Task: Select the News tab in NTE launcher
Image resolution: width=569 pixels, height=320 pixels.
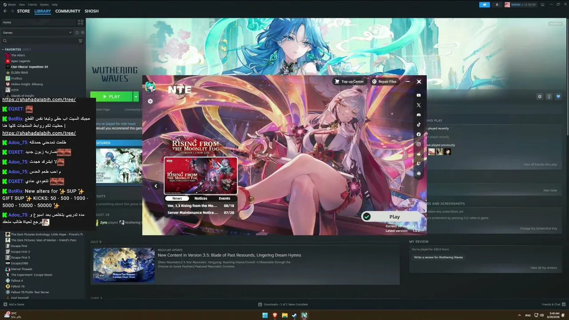Action: 177,198
